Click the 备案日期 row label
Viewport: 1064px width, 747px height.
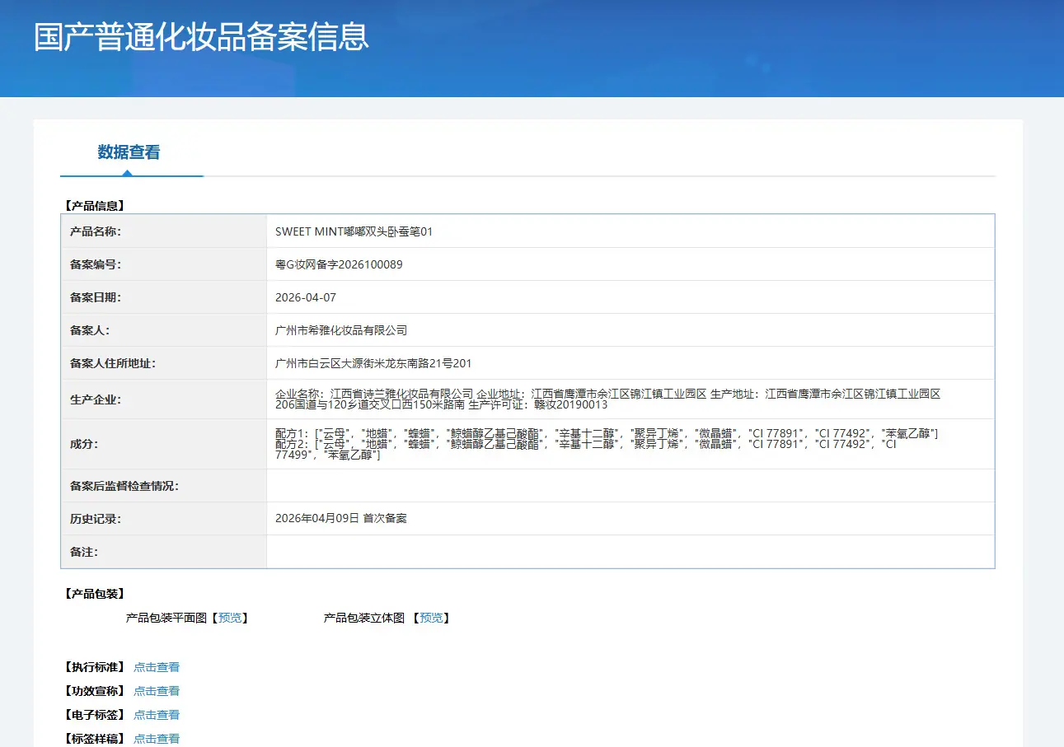pos(96,297)
